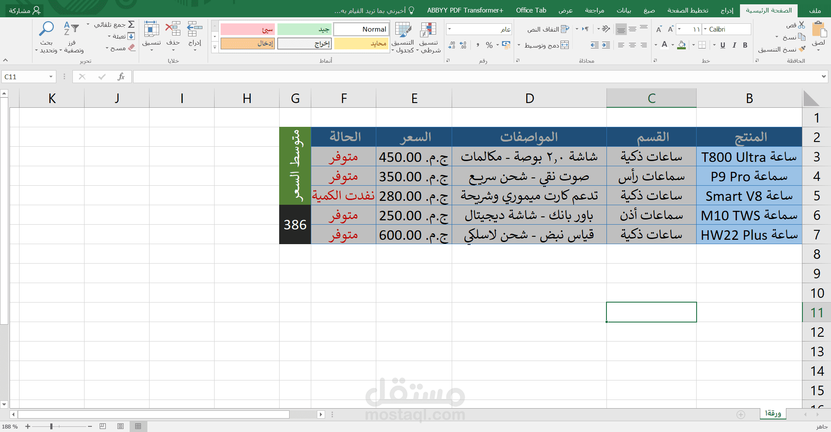
Task: Click the Format cells (تنسيق) icon
Action: (x=151, y=29)
